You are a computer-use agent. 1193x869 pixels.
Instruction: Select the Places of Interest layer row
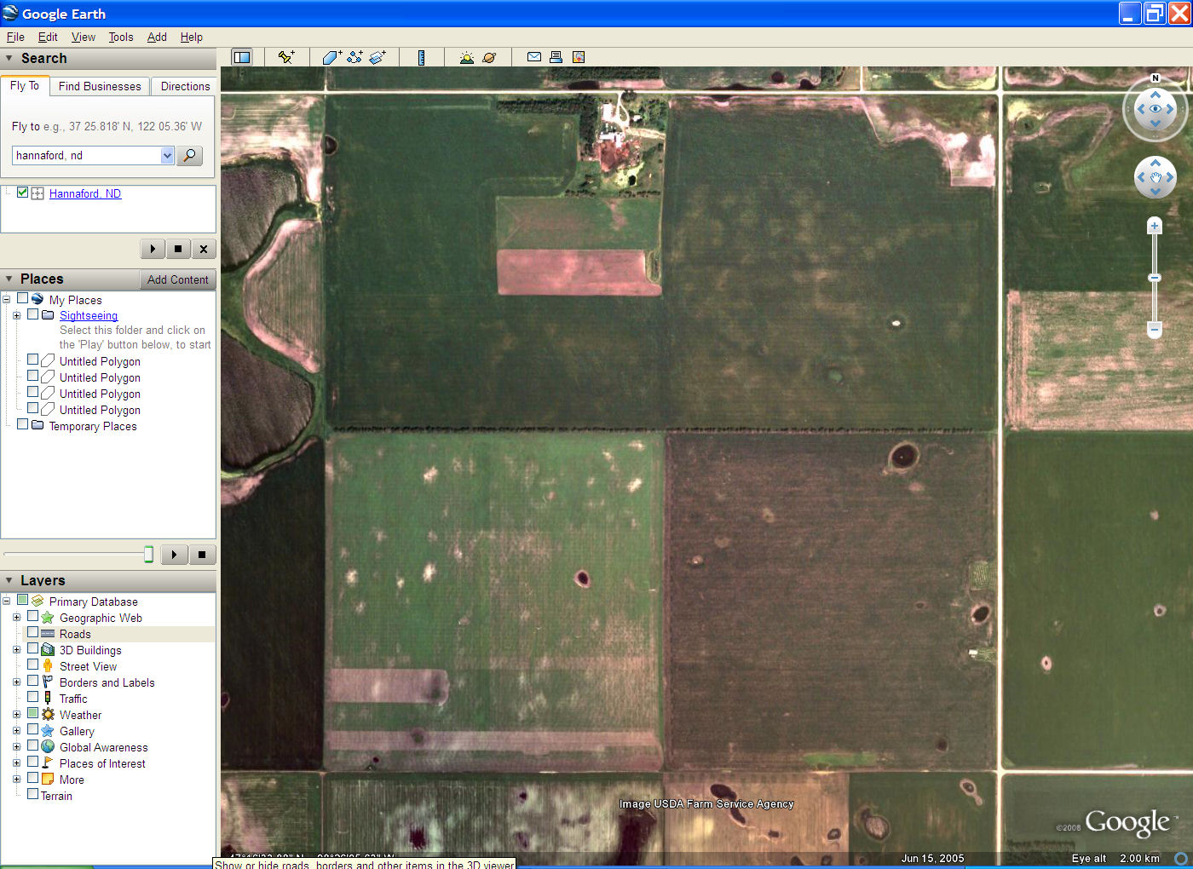click(x=102, y=763)
